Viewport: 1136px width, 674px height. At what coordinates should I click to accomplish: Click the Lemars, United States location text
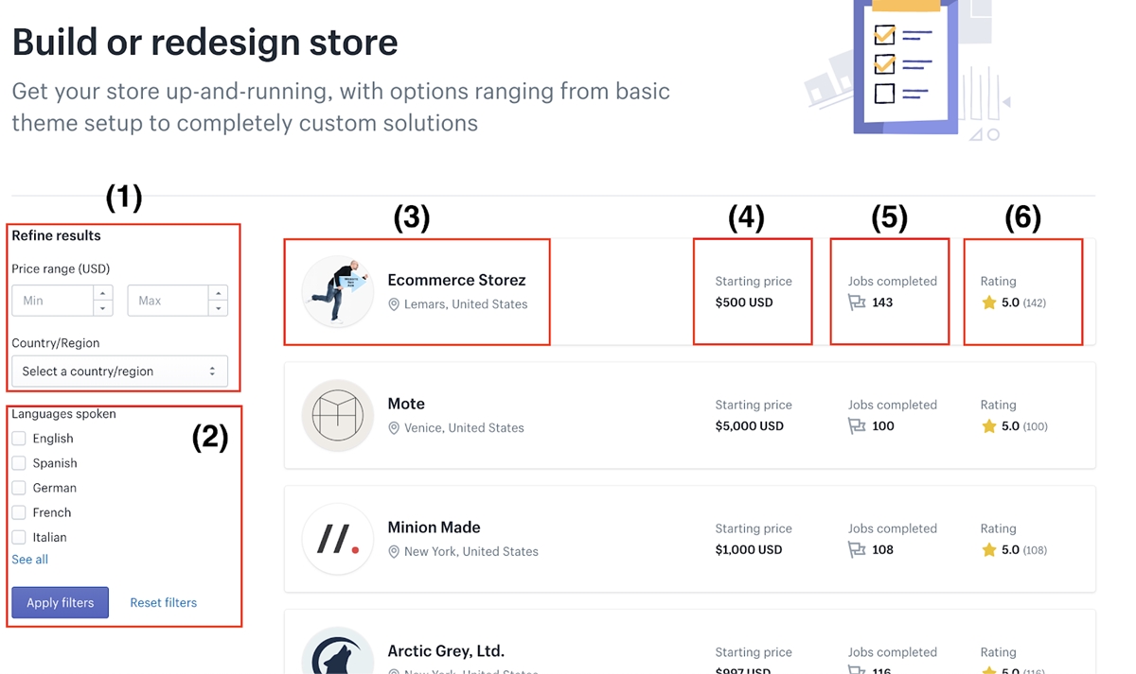[466, 304]
